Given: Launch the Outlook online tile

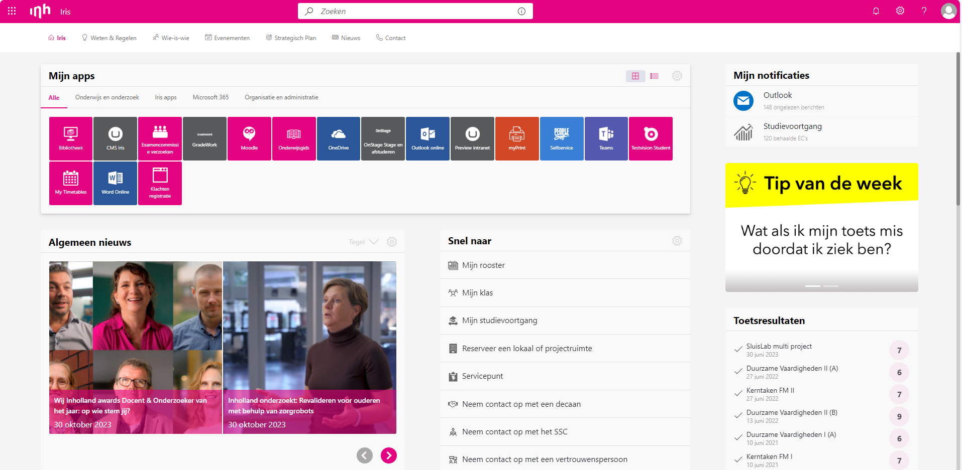Looking at the screenshot, I should (x=428, y=138).
